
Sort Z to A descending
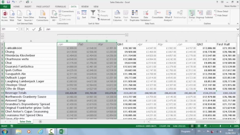point(78,18)
